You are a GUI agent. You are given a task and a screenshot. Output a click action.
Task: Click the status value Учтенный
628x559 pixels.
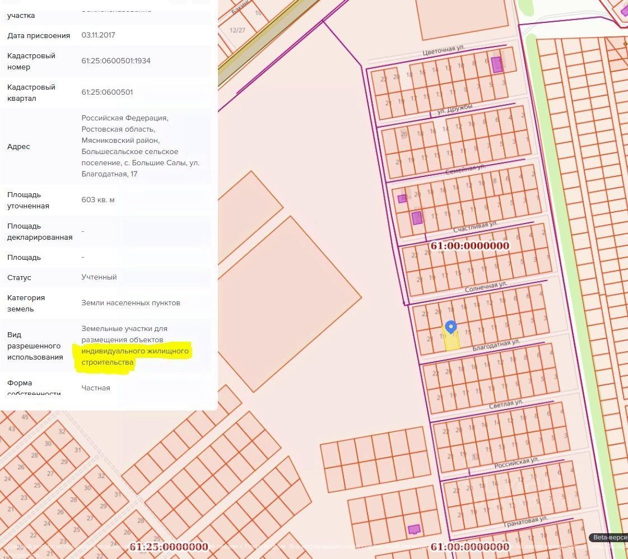tap(99, 277)
